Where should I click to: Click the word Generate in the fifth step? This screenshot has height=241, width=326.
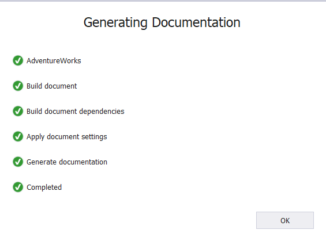click(42, 162)
